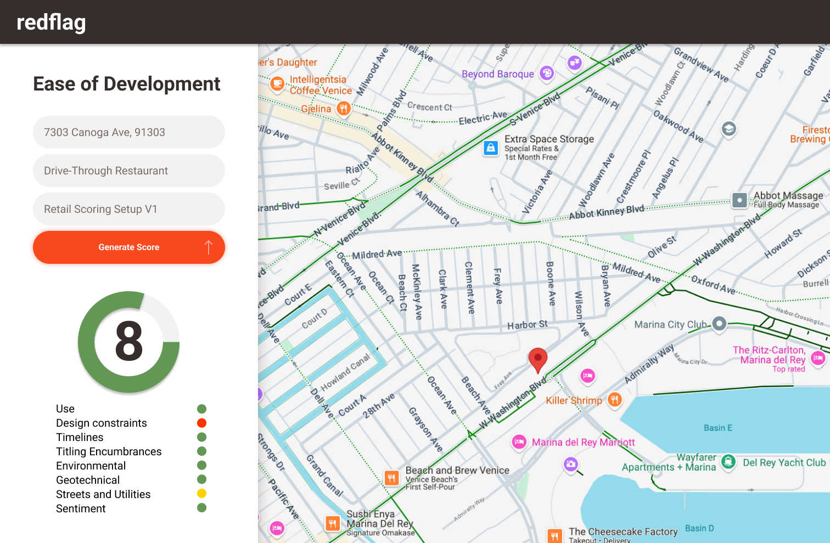Click the purple marker icon near Venice Blvd top
This screenshot has height=543, width=830.
pyautogui.click(x=575, y=63)
